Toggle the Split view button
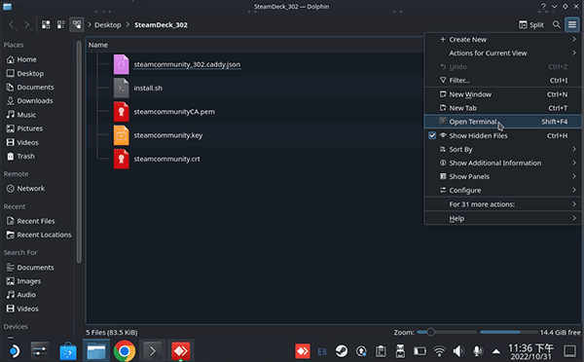The width and height of the screenshot is (584, 362). pyautogui.click(x=531, y=25)
